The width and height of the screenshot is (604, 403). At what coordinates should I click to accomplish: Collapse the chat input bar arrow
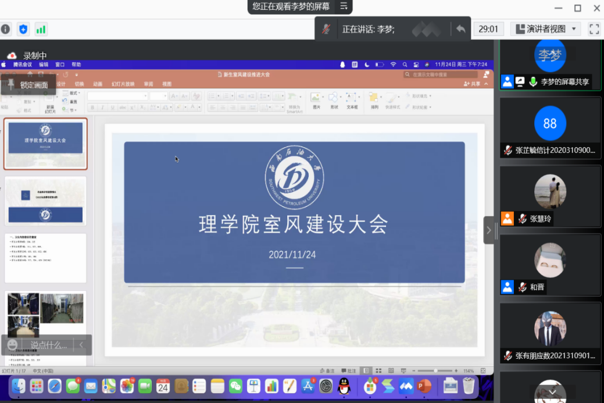[x=81, y=345]
